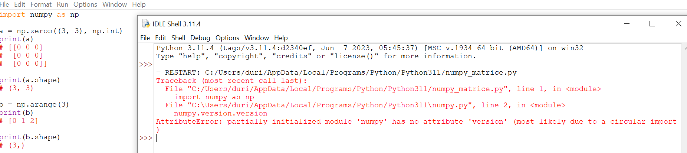Open Window menu in IDLE Shell window

(256, 38)
